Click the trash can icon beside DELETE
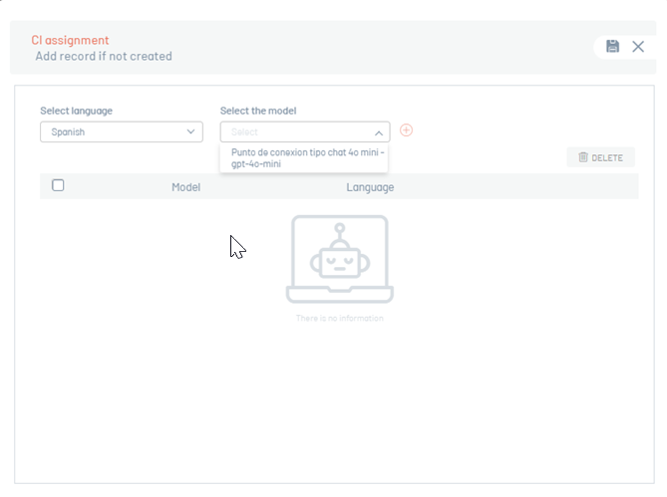Viewport: 667px width, 497px height. pyautogui.click(x=583, y=157)
